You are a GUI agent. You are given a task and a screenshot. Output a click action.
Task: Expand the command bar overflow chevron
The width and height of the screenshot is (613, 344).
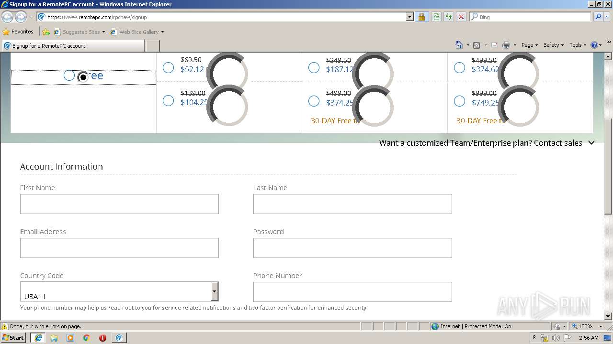(x=609, y=43)
